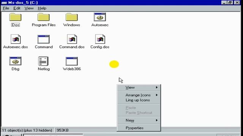This screenshot has width=243, height=136.
Task: Click the 'Program Files' label text
Action: click(44, 25)
